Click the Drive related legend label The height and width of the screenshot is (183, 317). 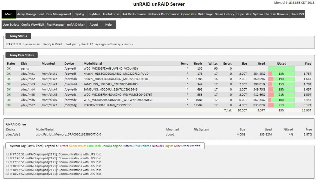tap(142, 146)
